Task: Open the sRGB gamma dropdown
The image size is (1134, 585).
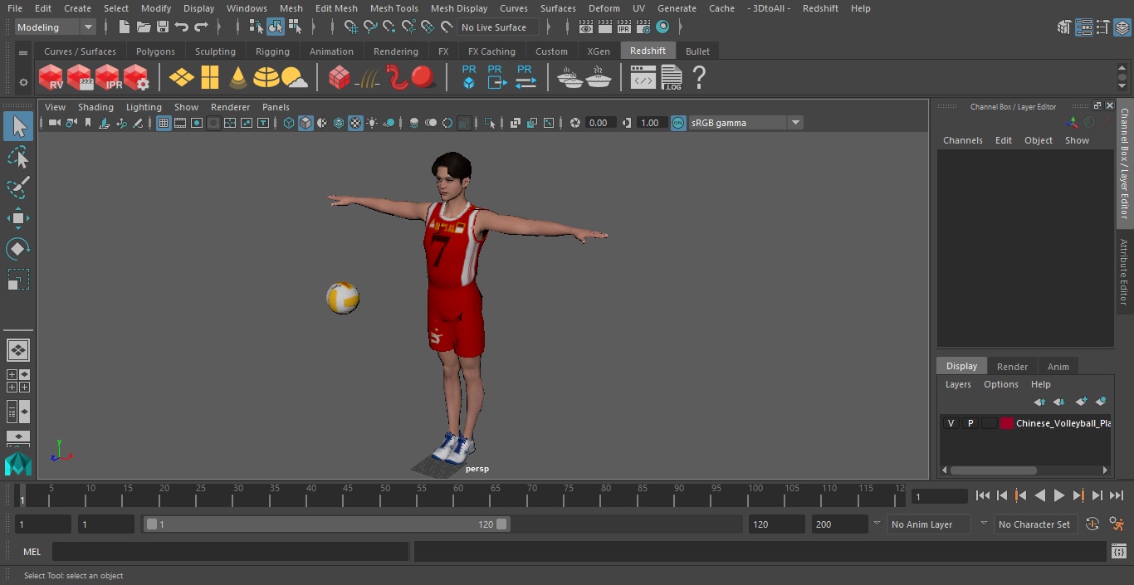Action: coord(745,123)
